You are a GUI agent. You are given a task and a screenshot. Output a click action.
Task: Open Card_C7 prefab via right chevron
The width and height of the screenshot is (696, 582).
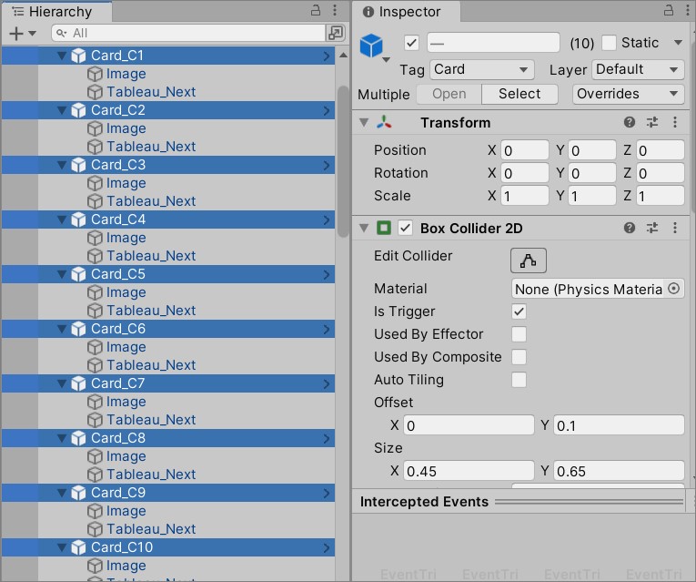point(327,383)
